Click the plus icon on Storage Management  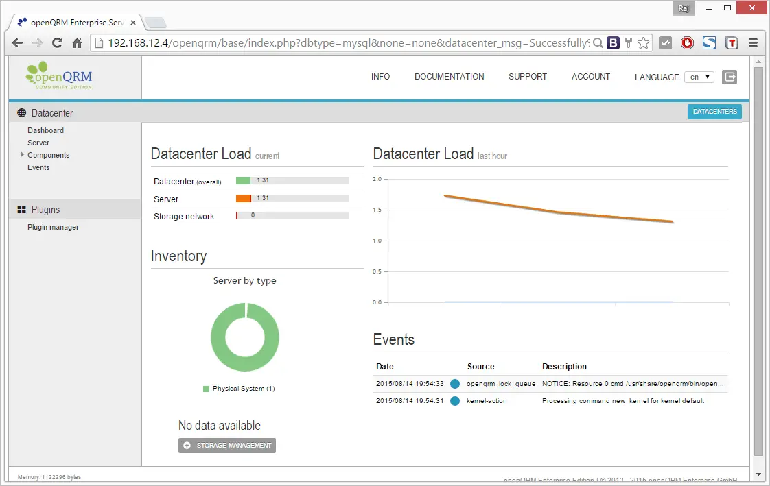tap(187, 446)
